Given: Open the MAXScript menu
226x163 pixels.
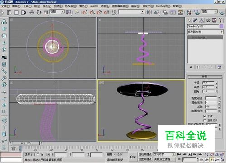Looking at the screenshot, I should tap(163, 6).
